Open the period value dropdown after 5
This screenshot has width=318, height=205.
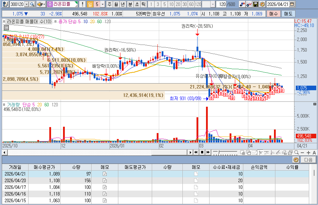[103, 4]
